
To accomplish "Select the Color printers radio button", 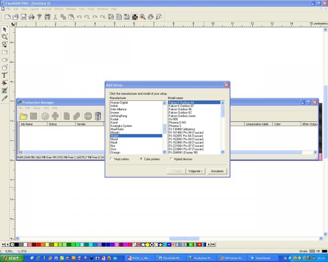I will [141, 159].
